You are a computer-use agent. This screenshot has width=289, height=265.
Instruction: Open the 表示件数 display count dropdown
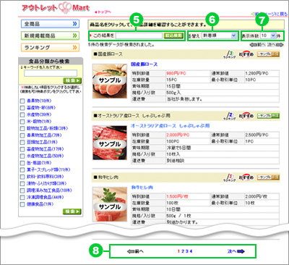[x=268, y=35]
